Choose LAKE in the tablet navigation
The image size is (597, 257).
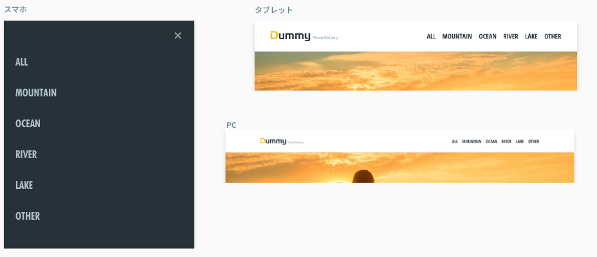(531, 37)
